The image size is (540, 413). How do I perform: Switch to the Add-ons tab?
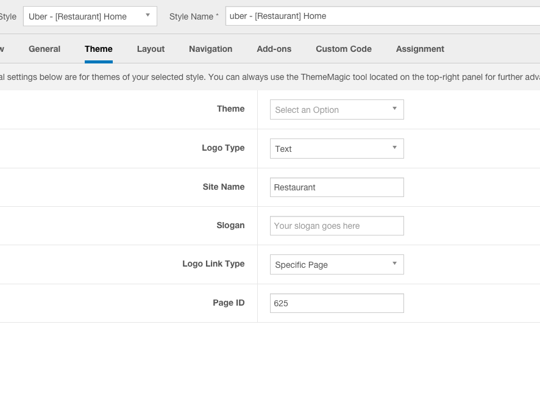(274, 49)
